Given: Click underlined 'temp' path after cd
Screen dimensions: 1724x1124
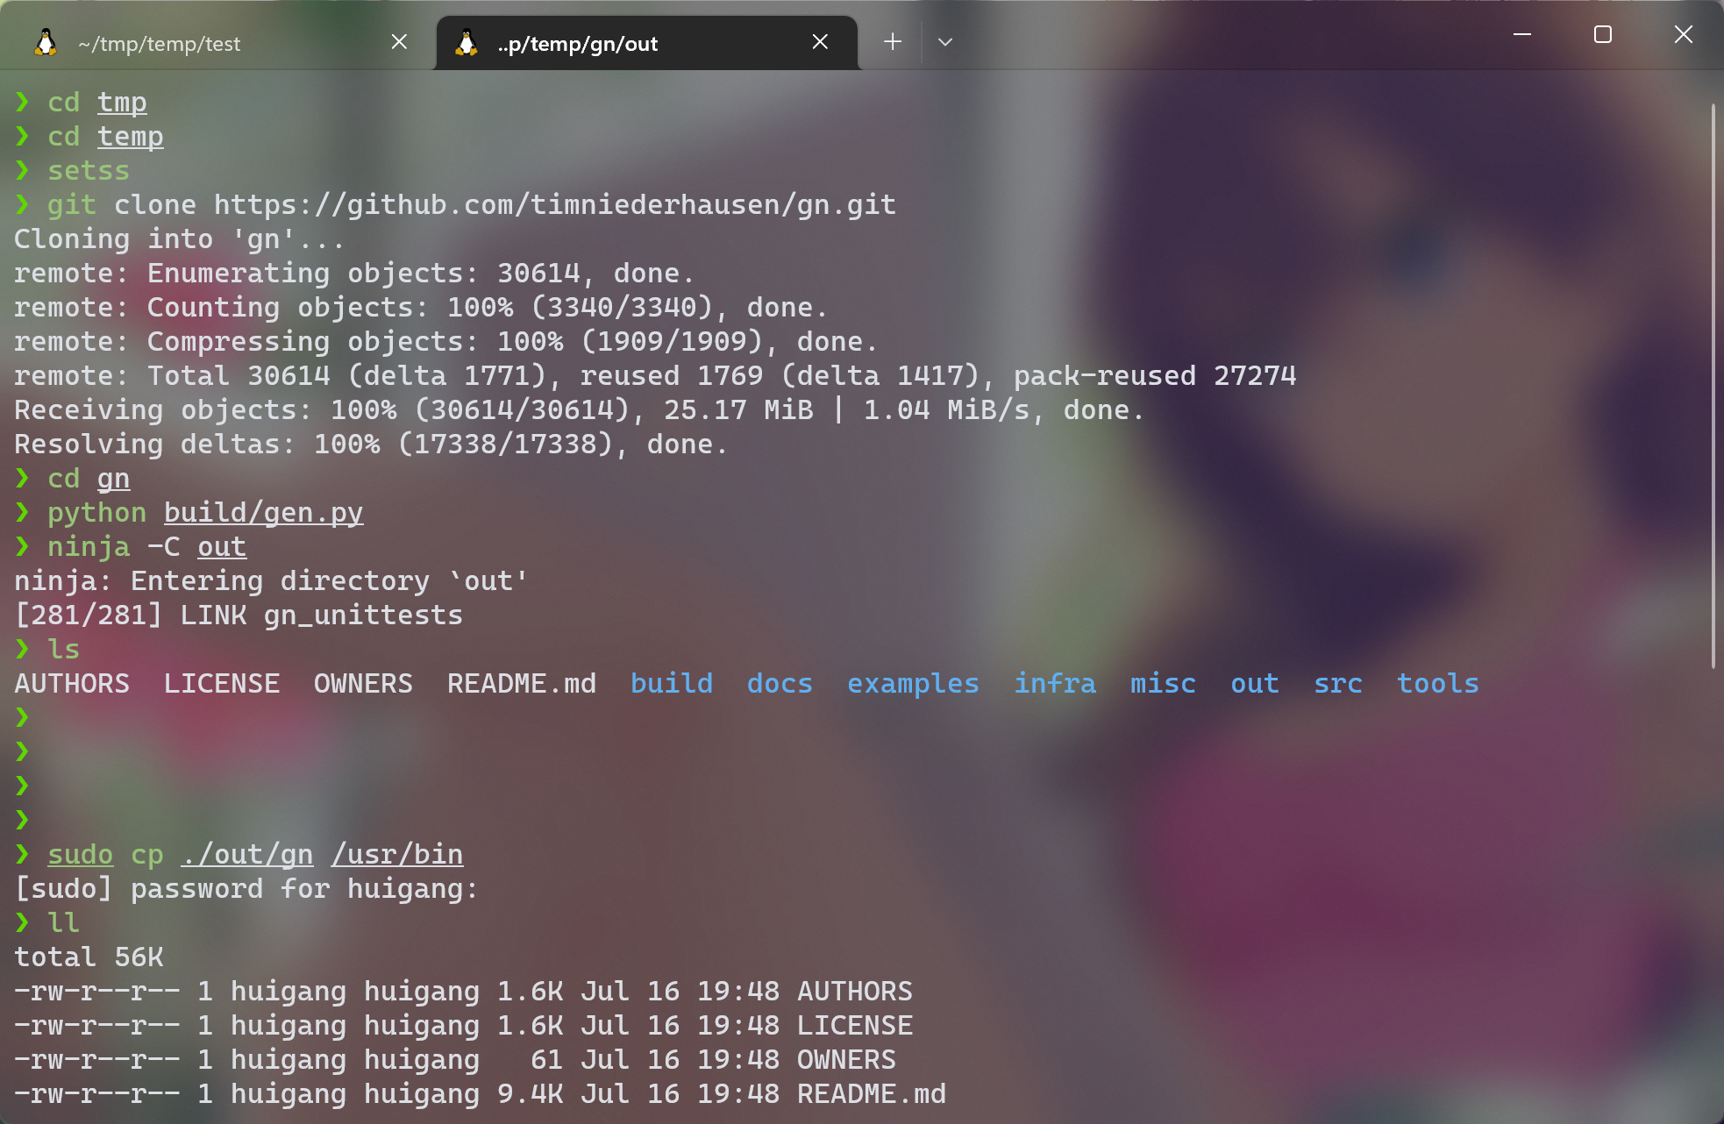Looking at the screenshot, I should (x=130, y=137).
